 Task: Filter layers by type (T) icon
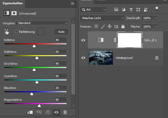pos(131,10)
